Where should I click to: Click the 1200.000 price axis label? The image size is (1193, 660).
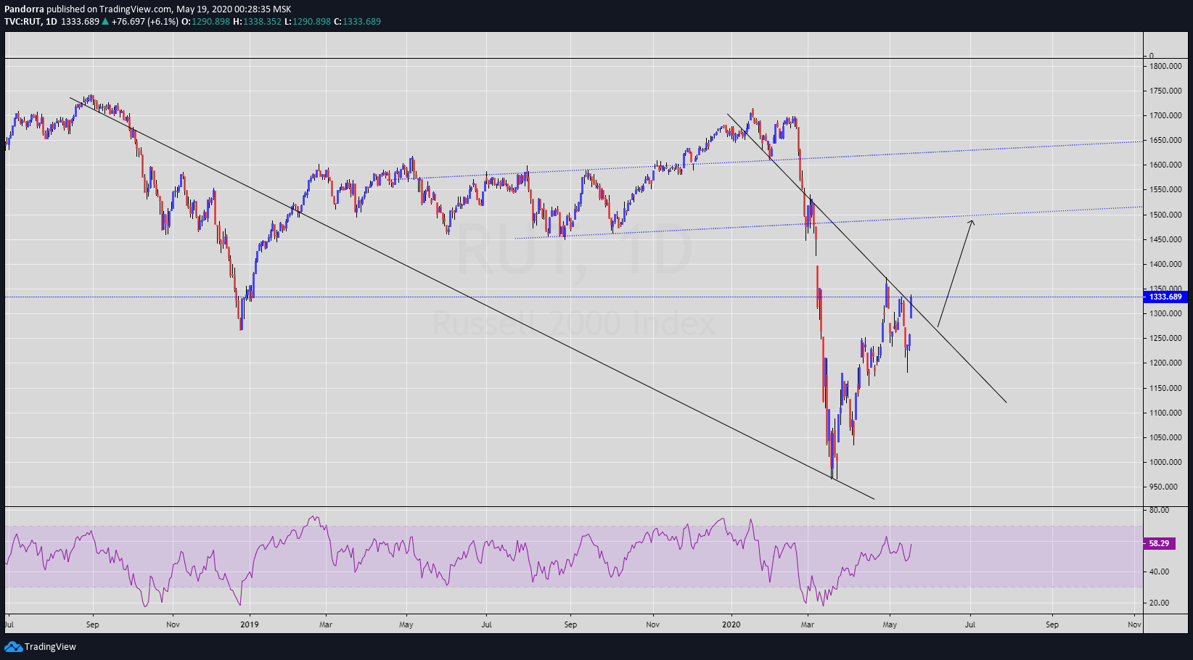(x=1165, y=363)
